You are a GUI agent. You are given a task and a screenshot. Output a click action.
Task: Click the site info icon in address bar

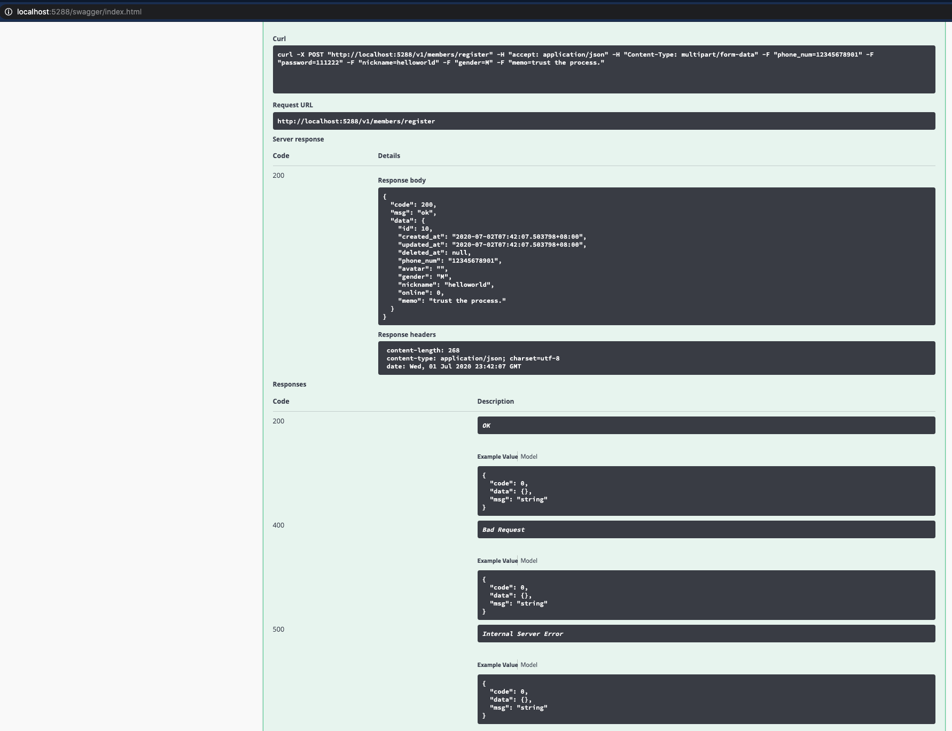click(x=9, y=12)
